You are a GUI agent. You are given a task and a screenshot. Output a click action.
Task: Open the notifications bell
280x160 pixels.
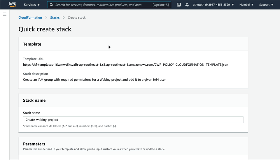(x=187, y=5)
